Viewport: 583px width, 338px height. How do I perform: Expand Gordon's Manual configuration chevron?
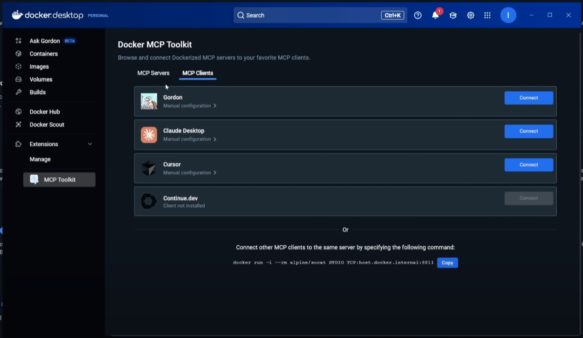click(215, 106)
